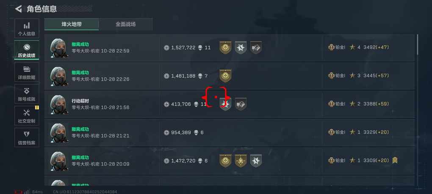Click the yellow notification badge on 社交定制
This screenshot has width=432, height=194.
[37, 108]
